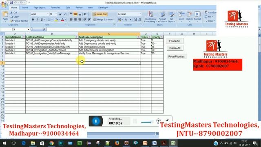Apply the fill color bucket

[56, 20]
